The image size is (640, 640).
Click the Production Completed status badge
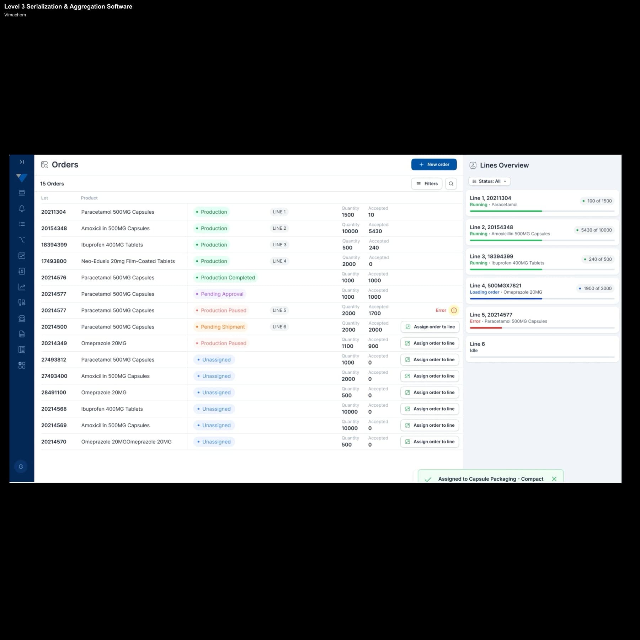tap(225, 278)
